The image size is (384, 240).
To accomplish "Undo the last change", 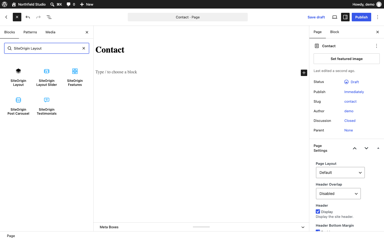I will click(28, 17).
